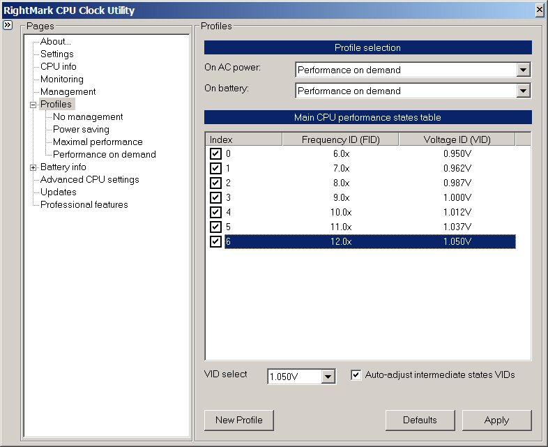Open the CPU info page
Screen dimensions: 548x447
click(x=59, y=66)
